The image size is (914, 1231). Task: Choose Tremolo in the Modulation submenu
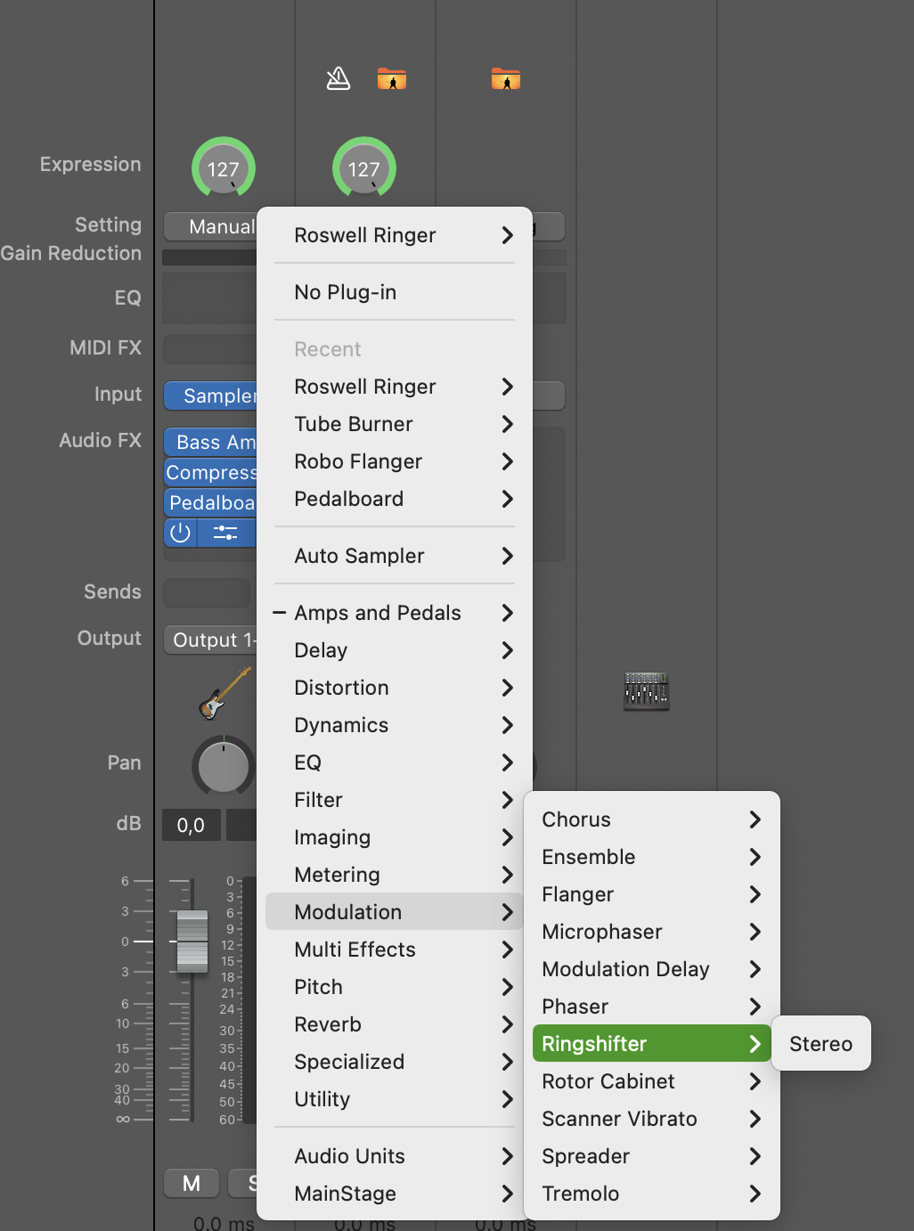[652, 1194]
